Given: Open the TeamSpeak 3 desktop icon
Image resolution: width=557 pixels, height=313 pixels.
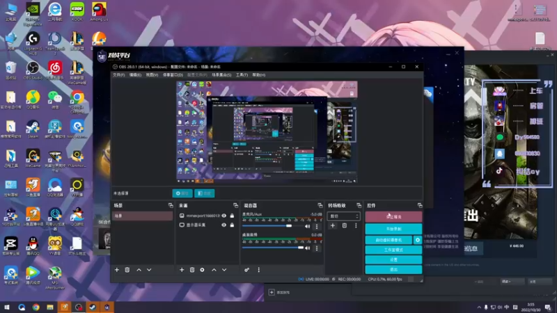Looking at the screenshot, I should point(55,43).
